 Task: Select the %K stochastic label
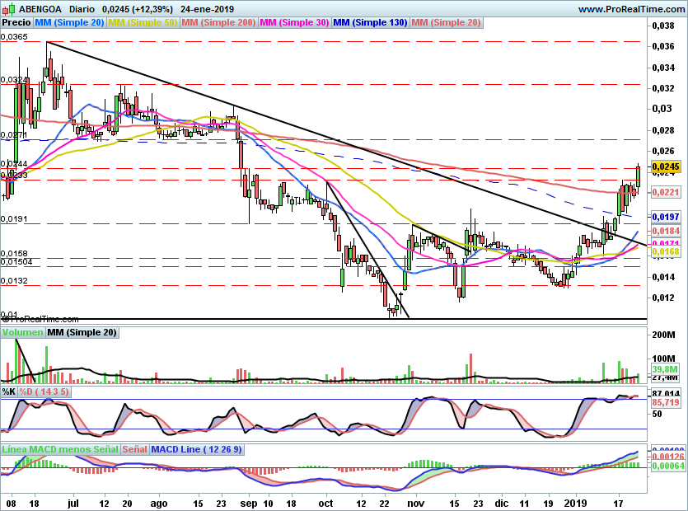9,392
